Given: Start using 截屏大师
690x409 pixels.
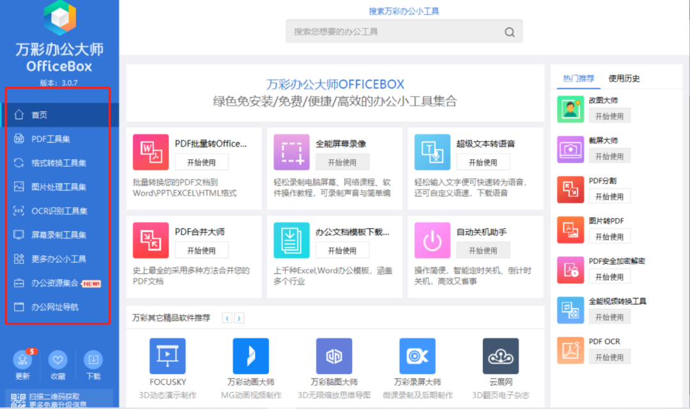Looking at the screenshot, I should tap(609, 156).
